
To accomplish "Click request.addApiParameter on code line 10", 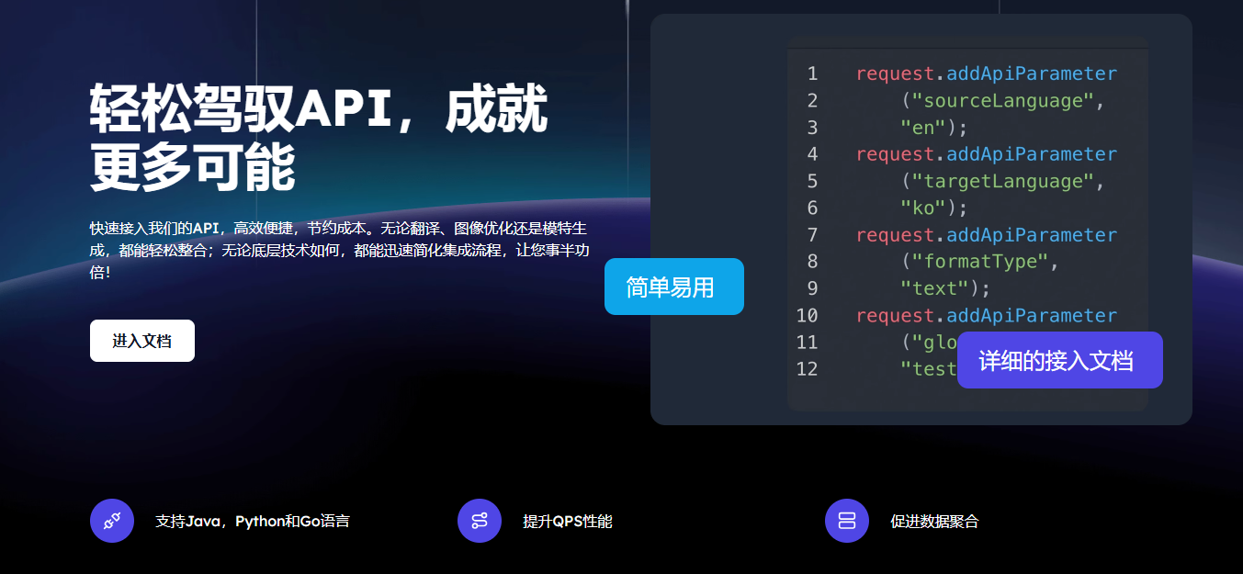I will [987, 316].
